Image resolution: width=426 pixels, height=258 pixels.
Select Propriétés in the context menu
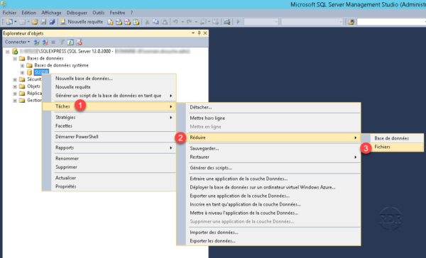[109, 186]
